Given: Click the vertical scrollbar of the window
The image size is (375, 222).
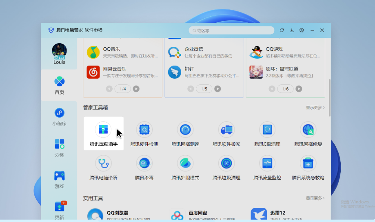Looking at the screenshot, I should [330, 98].
